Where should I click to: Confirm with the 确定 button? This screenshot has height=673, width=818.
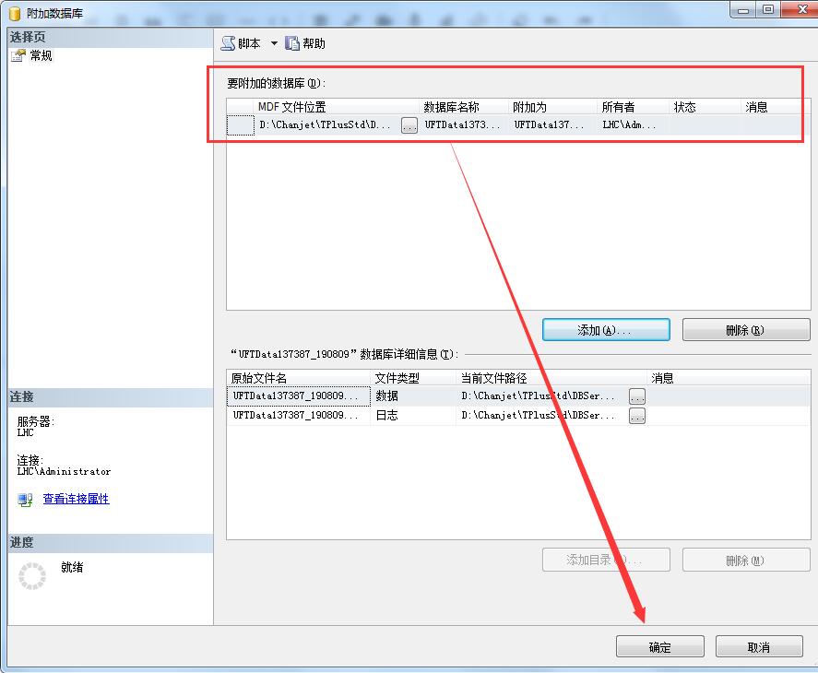(x=659, y=647)
